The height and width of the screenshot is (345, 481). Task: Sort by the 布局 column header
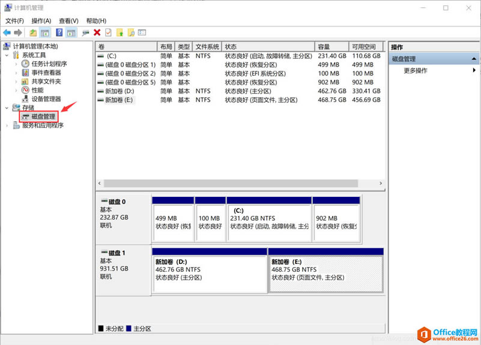[x=166, y=47]
